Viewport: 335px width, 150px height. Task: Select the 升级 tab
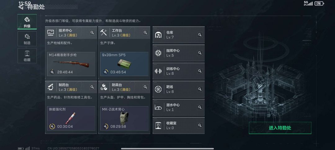27,22
